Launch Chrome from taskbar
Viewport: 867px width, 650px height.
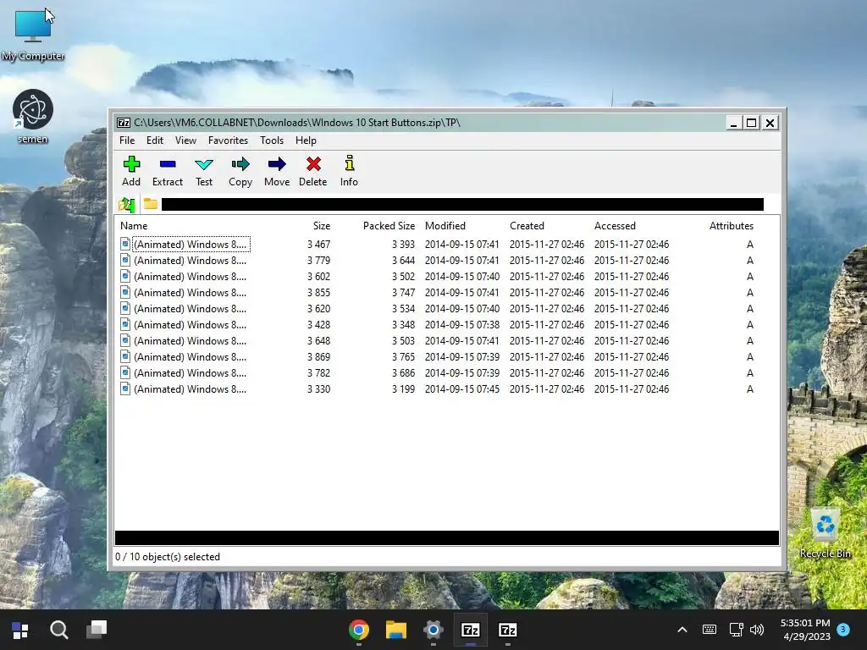359,630
